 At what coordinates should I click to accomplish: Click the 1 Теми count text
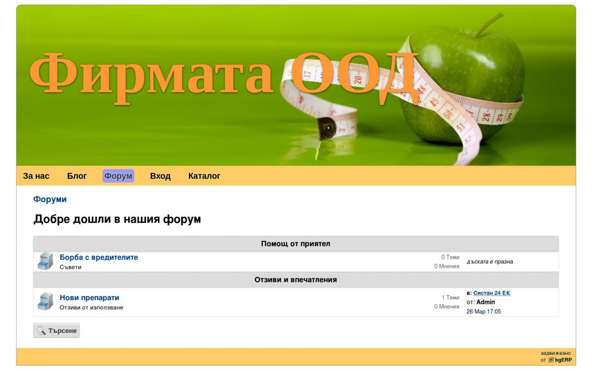click(450, 298)
